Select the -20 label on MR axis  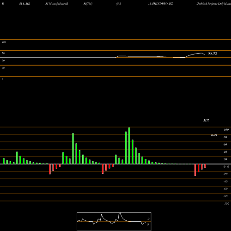[x=225, y=174]
